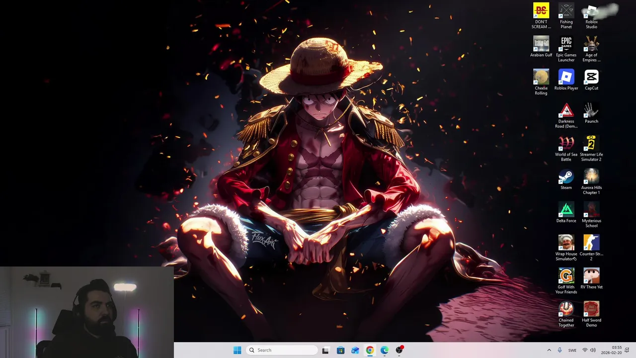Select the Steam desktop shortcut

566,179
